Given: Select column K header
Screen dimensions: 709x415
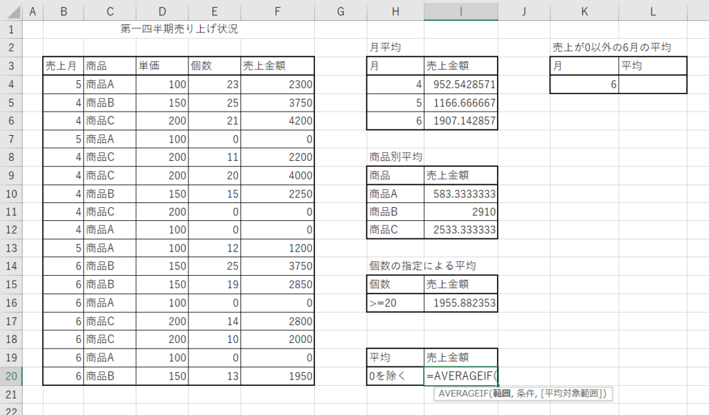Looking at the screenshot, I should (x=584, y=12).
